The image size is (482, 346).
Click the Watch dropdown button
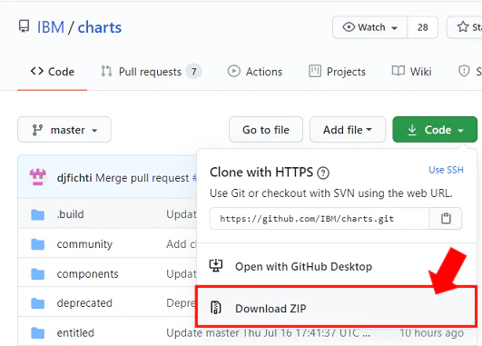370,27
